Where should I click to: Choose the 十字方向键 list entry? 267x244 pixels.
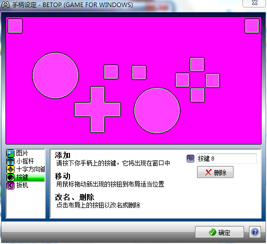pyautogui.click(x=25, y=169)
